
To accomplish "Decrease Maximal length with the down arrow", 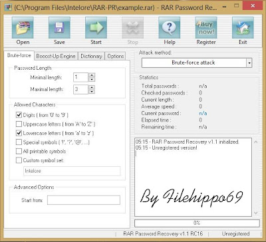I will [x=92, y=92].
